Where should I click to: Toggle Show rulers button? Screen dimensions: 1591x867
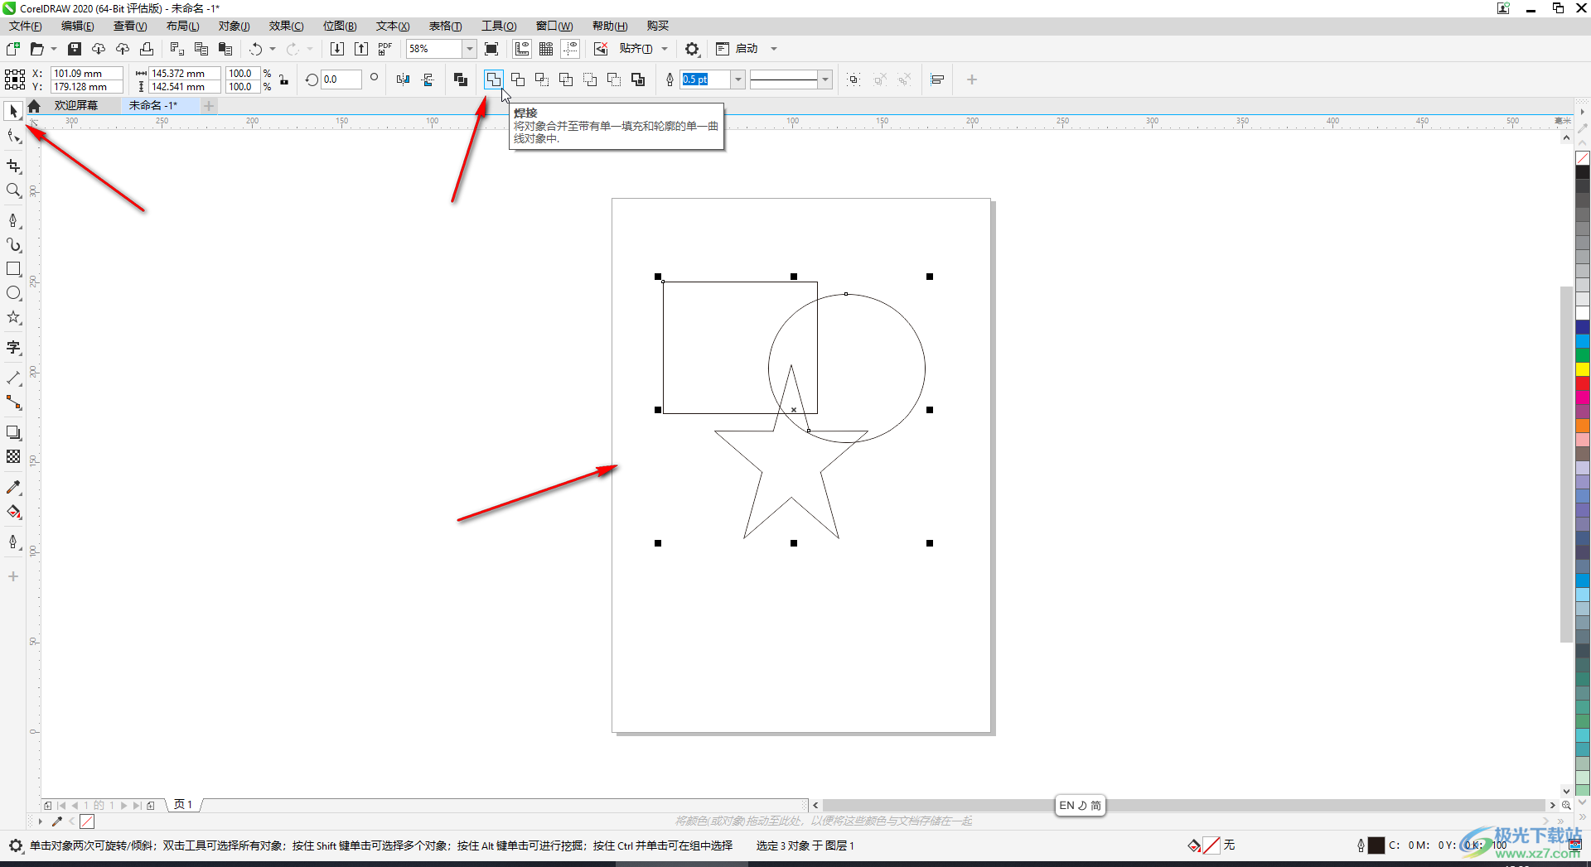(522, 49)
